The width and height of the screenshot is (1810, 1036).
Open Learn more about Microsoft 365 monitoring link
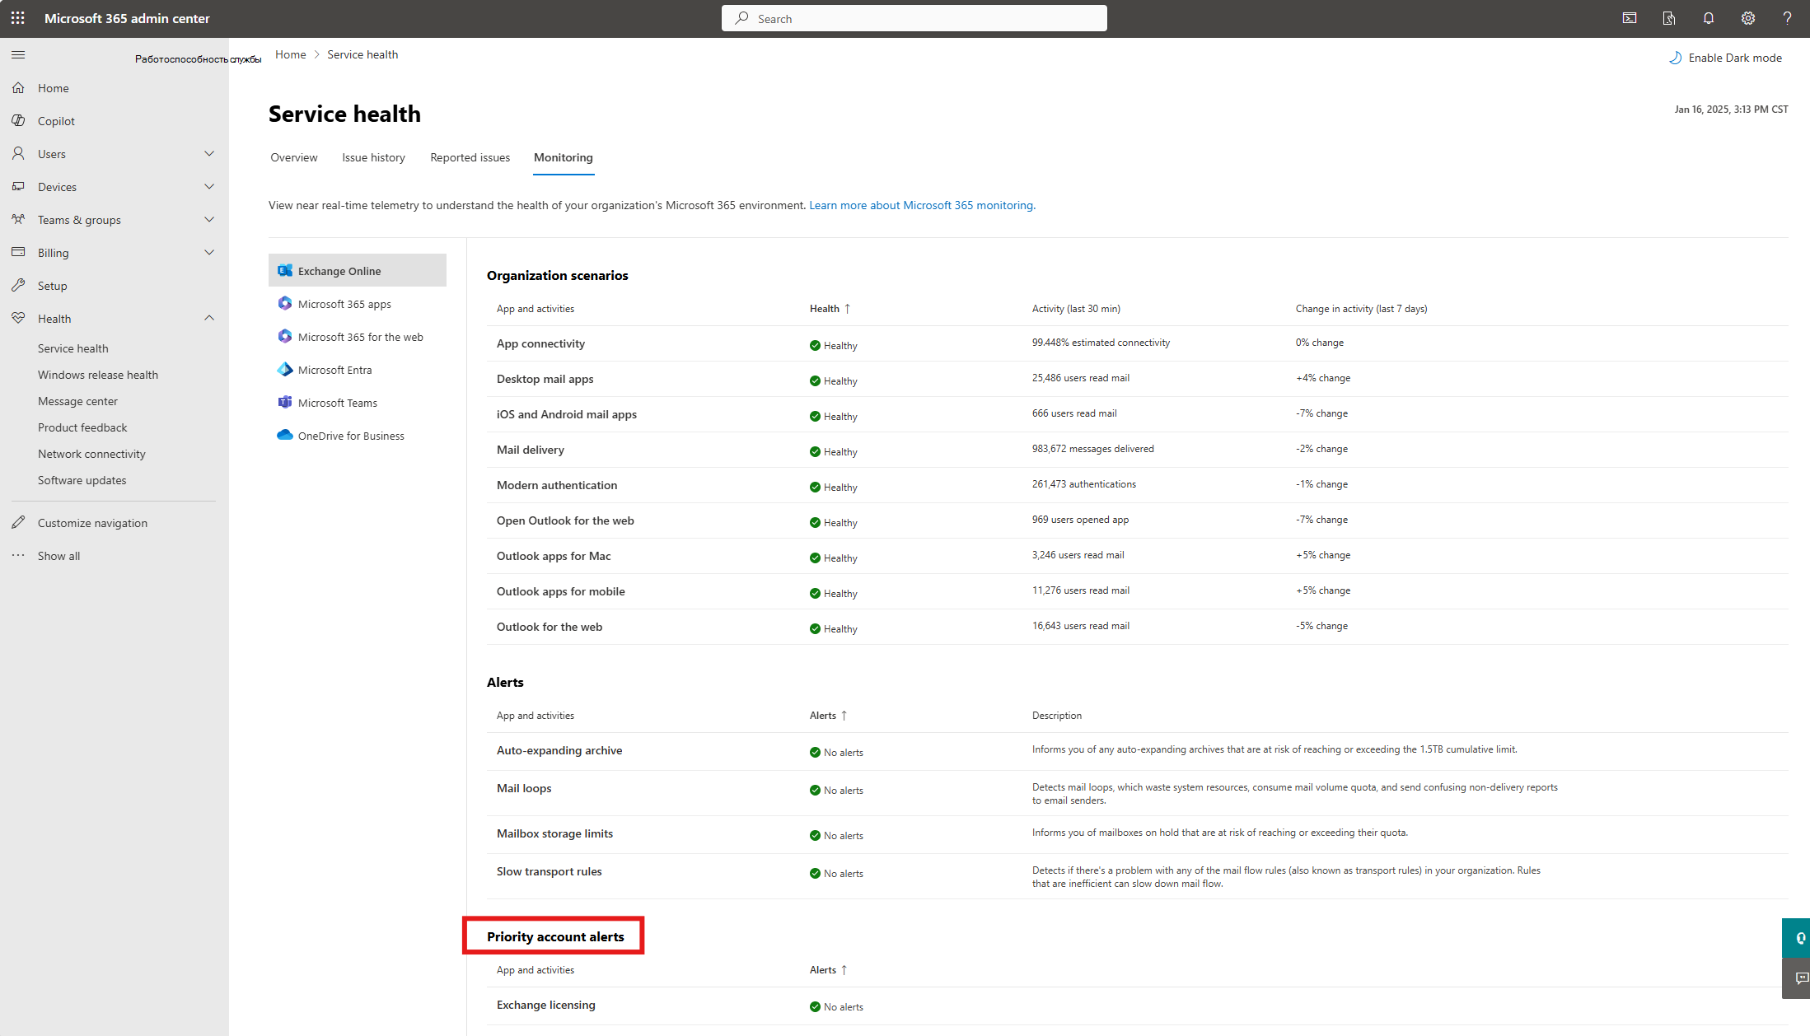pos(922,205)
